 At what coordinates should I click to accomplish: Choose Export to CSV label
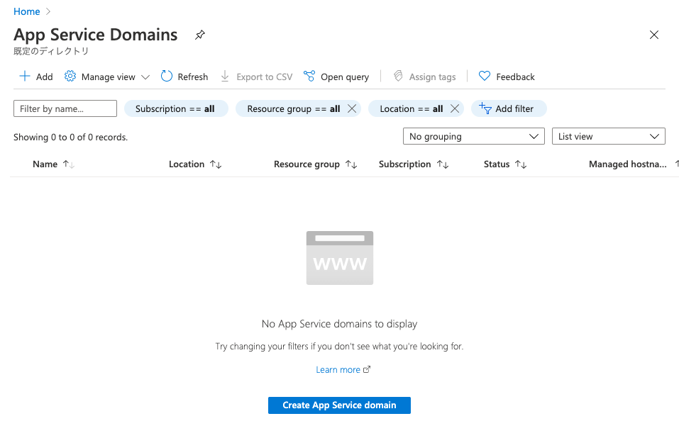coord(264,77)
